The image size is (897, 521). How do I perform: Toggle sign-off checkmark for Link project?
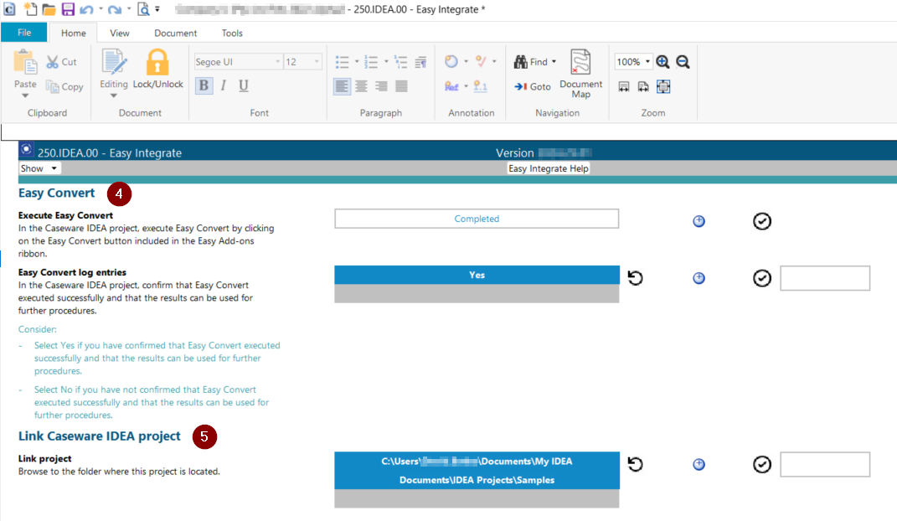(x=761, y=464)
